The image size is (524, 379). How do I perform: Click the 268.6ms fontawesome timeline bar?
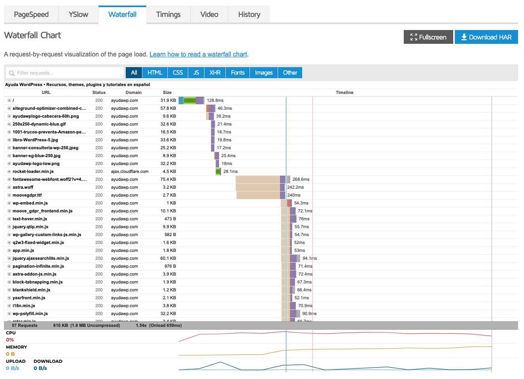tap(260, 180)
